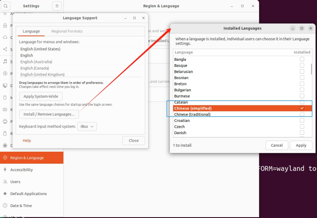Check the Bangla installed checkbox
317x218 pixels.
302,59
